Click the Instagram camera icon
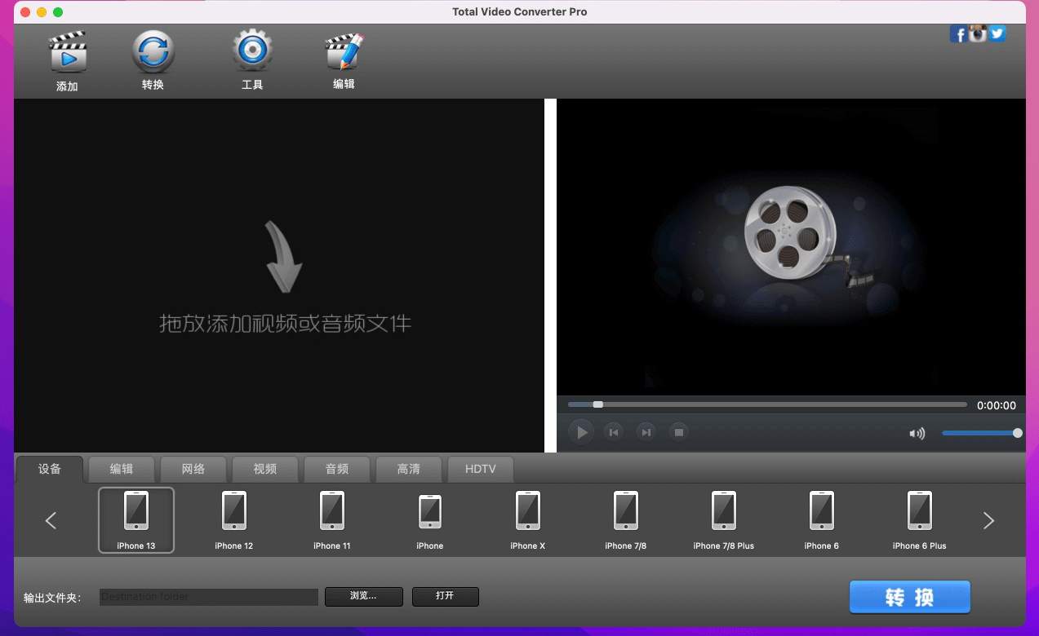1039x636 pixels. click(x=978, y=33)
